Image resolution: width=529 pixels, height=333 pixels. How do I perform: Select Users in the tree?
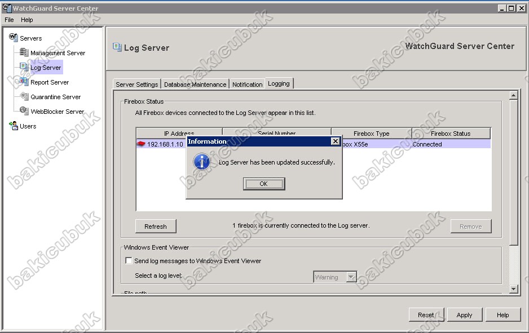coord(28,126)
